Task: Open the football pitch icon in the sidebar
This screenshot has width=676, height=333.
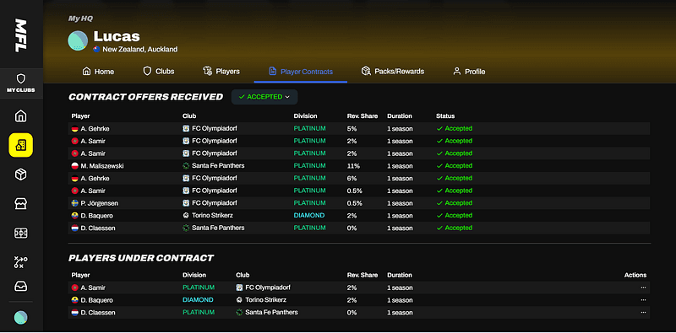Action: [20, 233]
